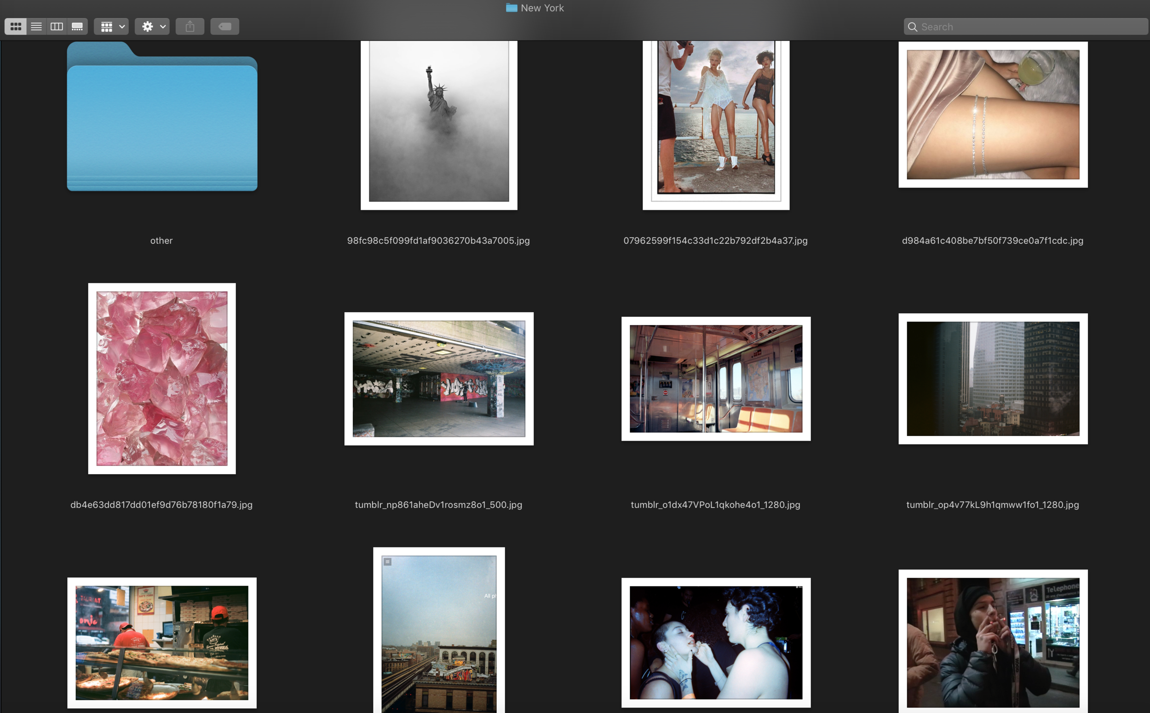Screen dimensions: 1150x713
Task: Click filename d984a61c408be7bf50f739ce0a7f1cdc.jpg
Action: pos(993,241)
